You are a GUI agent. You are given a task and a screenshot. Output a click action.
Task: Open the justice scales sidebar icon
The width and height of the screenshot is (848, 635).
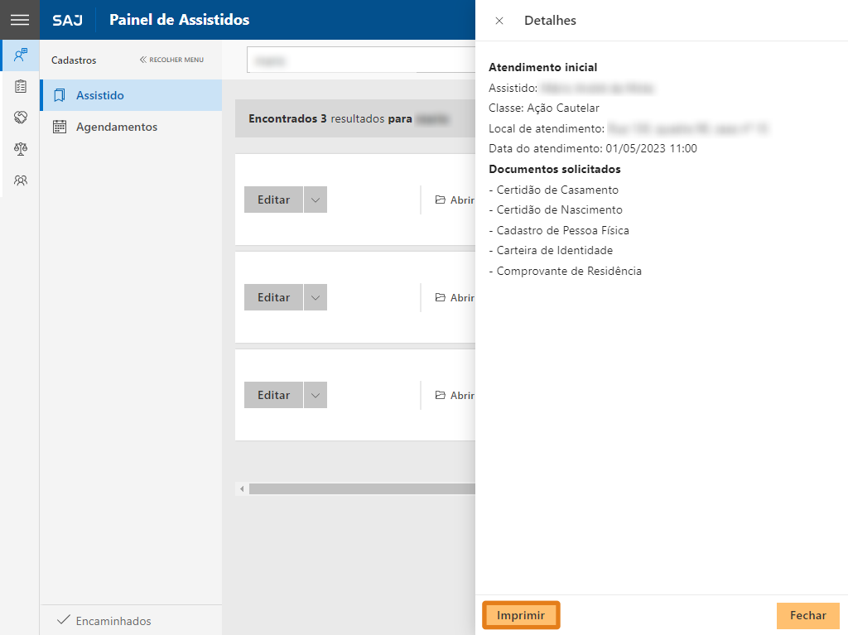pyautogui.click(x=21, y=149)
